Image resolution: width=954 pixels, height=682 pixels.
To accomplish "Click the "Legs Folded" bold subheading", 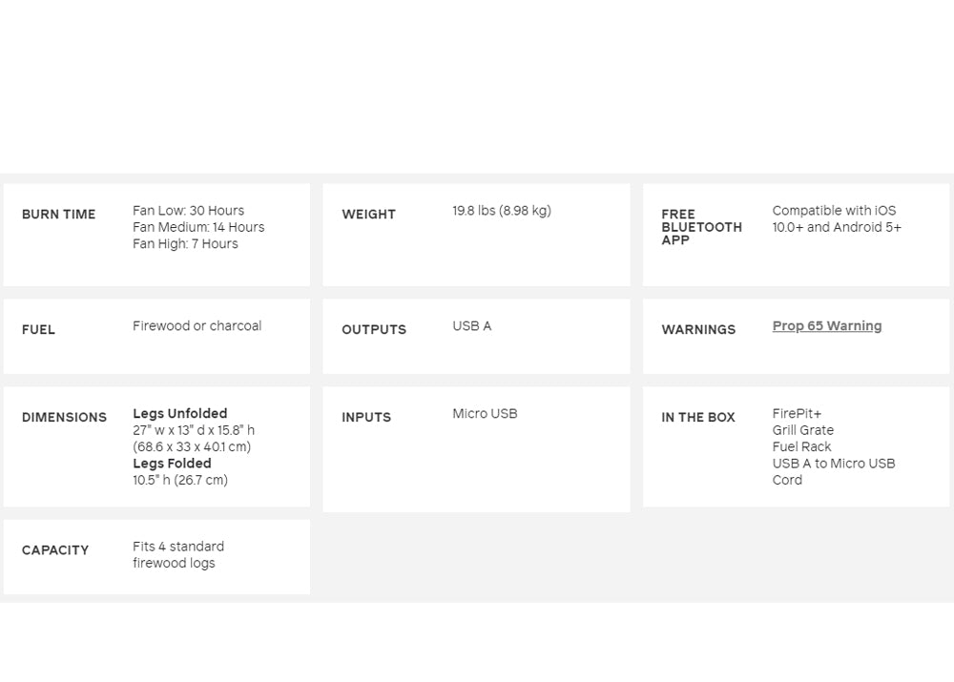I will 172,464.
